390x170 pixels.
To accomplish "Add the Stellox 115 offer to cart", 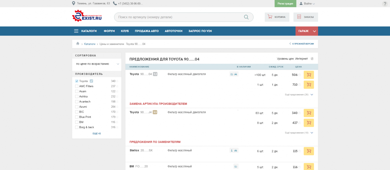I will tap(309, 151).
